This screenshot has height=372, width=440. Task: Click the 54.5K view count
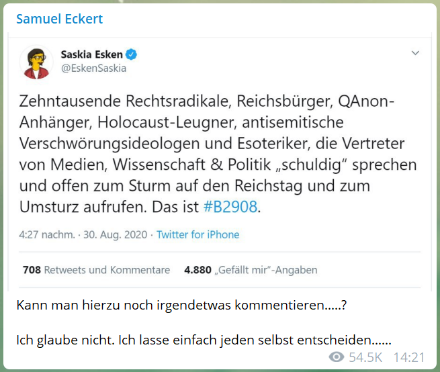[x=365, y=357]
